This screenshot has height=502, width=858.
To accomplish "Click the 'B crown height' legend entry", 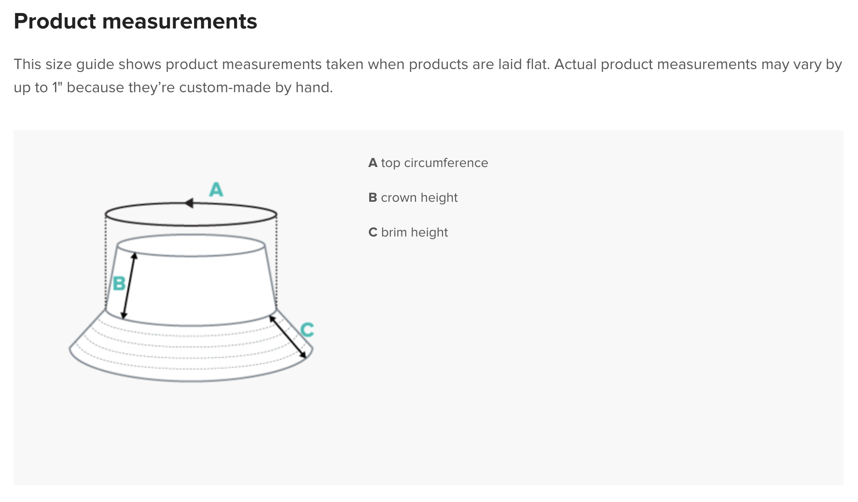I will [413, 197].
